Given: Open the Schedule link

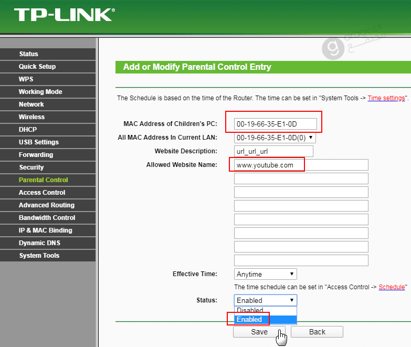Looking at the screenshot, I should [x=392, y=287].
